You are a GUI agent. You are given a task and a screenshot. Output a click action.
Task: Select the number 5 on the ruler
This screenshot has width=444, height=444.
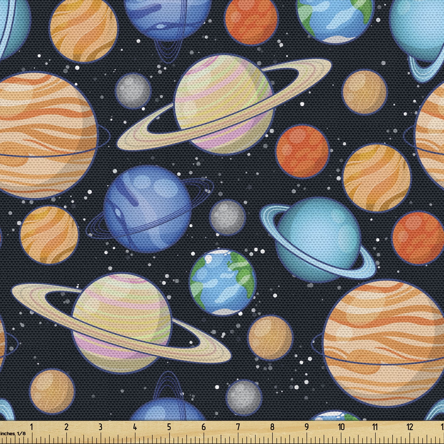point(169,427)
